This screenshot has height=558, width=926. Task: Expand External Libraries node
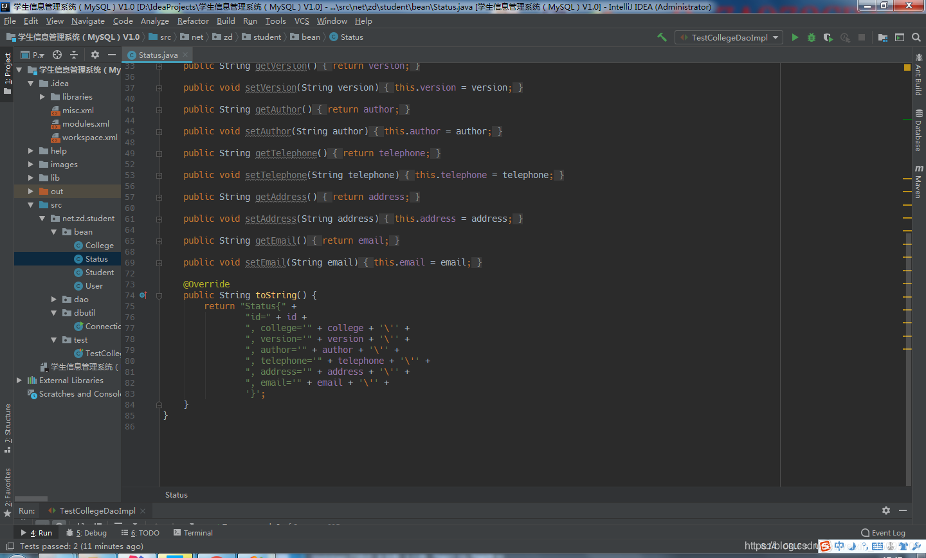19,381
